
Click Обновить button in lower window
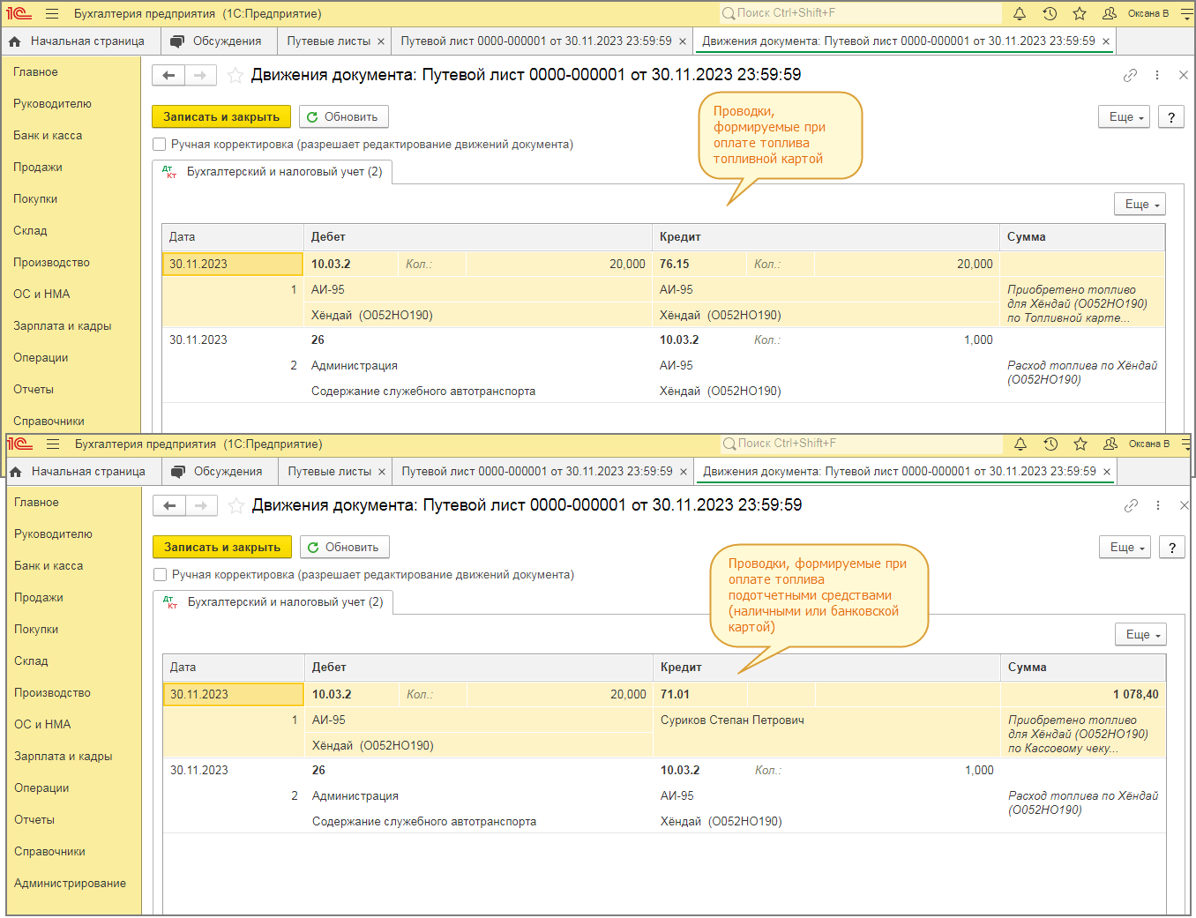coord(344,547)
